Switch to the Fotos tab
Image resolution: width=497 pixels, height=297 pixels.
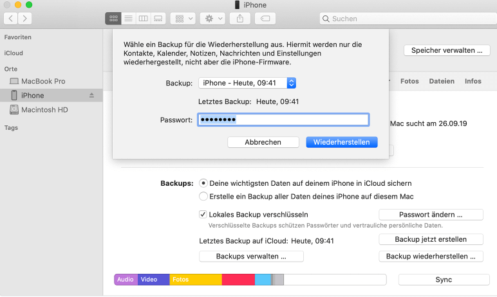(409, 81)
